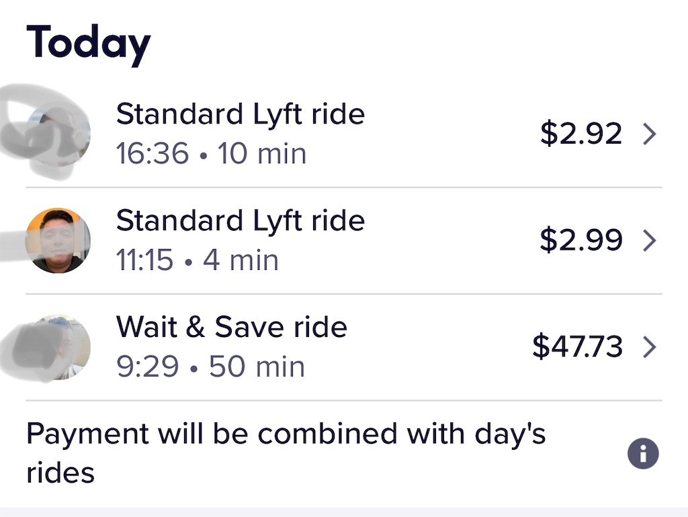Open driver avatar for the 9:29 ride
The height and width of the screenshot is (517, 688).
(58, 347)
